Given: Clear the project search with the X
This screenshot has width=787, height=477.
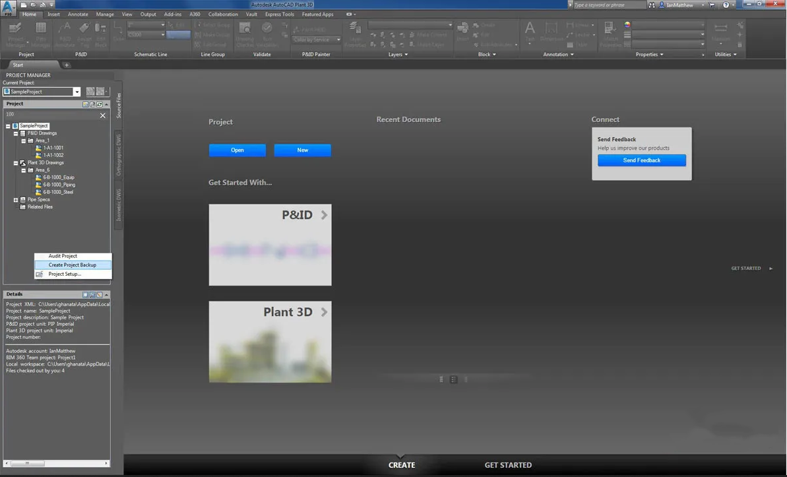Looking at the screenshot, I should click(x=103, y=115).
